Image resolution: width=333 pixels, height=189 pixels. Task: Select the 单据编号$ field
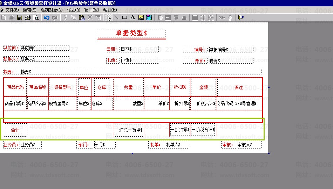click(x=231, y=50)
